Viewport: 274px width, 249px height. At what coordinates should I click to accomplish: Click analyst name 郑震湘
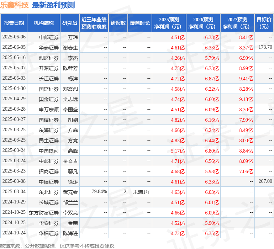click(70, 89)
